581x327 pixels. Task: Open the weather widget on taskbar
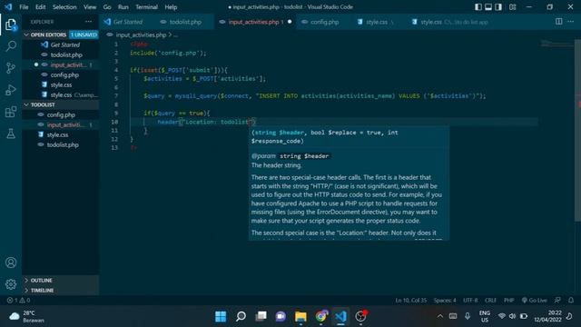pyautogui.click(x=26, y=317)
